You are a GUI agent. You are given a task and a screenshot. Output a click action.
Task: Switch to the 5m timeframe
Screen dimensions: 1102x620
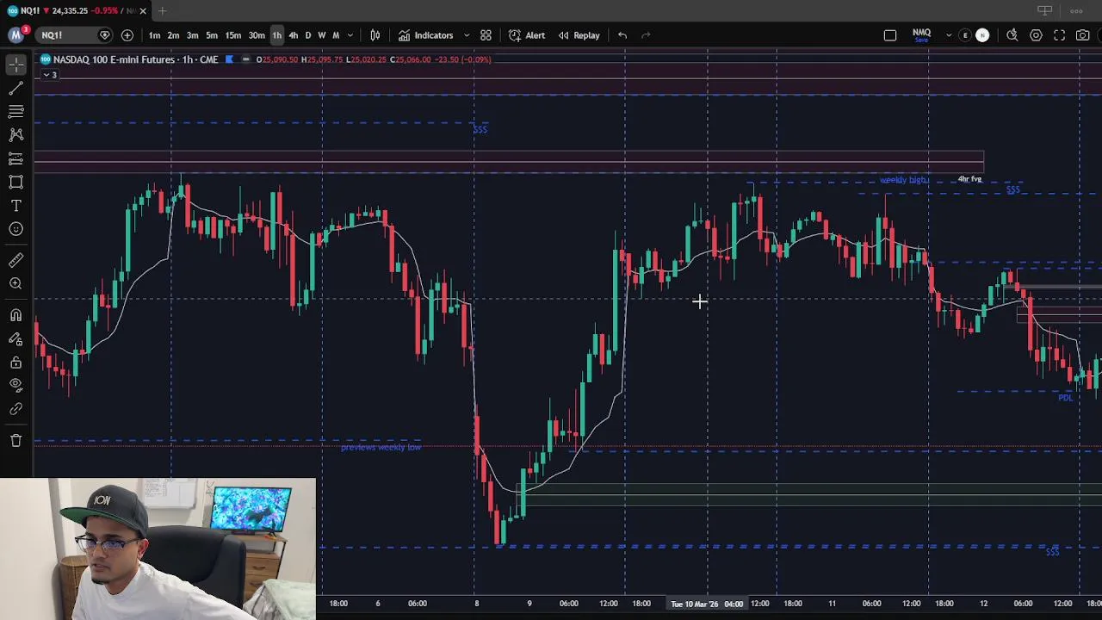point(212,35)
